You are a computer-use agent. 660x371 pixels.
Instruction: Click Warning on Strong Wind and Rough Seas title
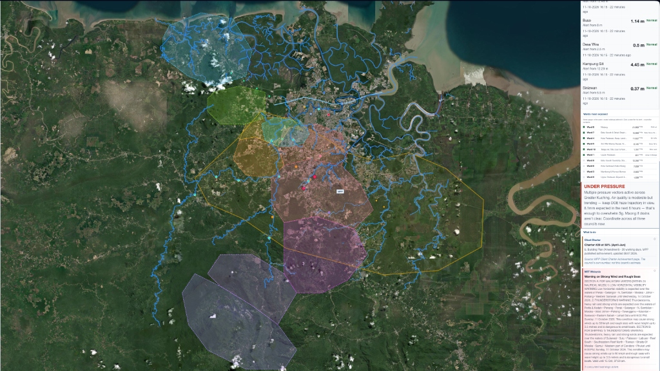coord(612,276)
